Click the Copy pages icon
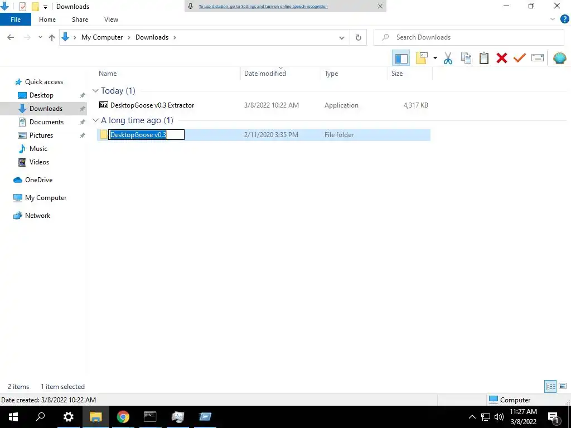 click(x=466, y=58)
